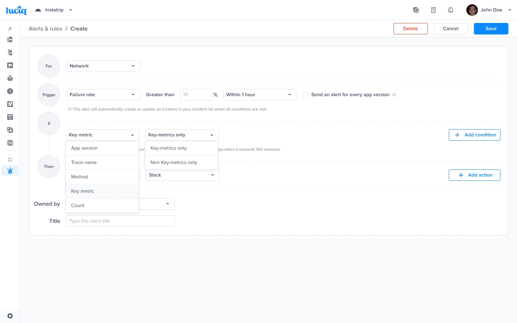
Task: Click the rule title input field
Action: pos(120,221)
